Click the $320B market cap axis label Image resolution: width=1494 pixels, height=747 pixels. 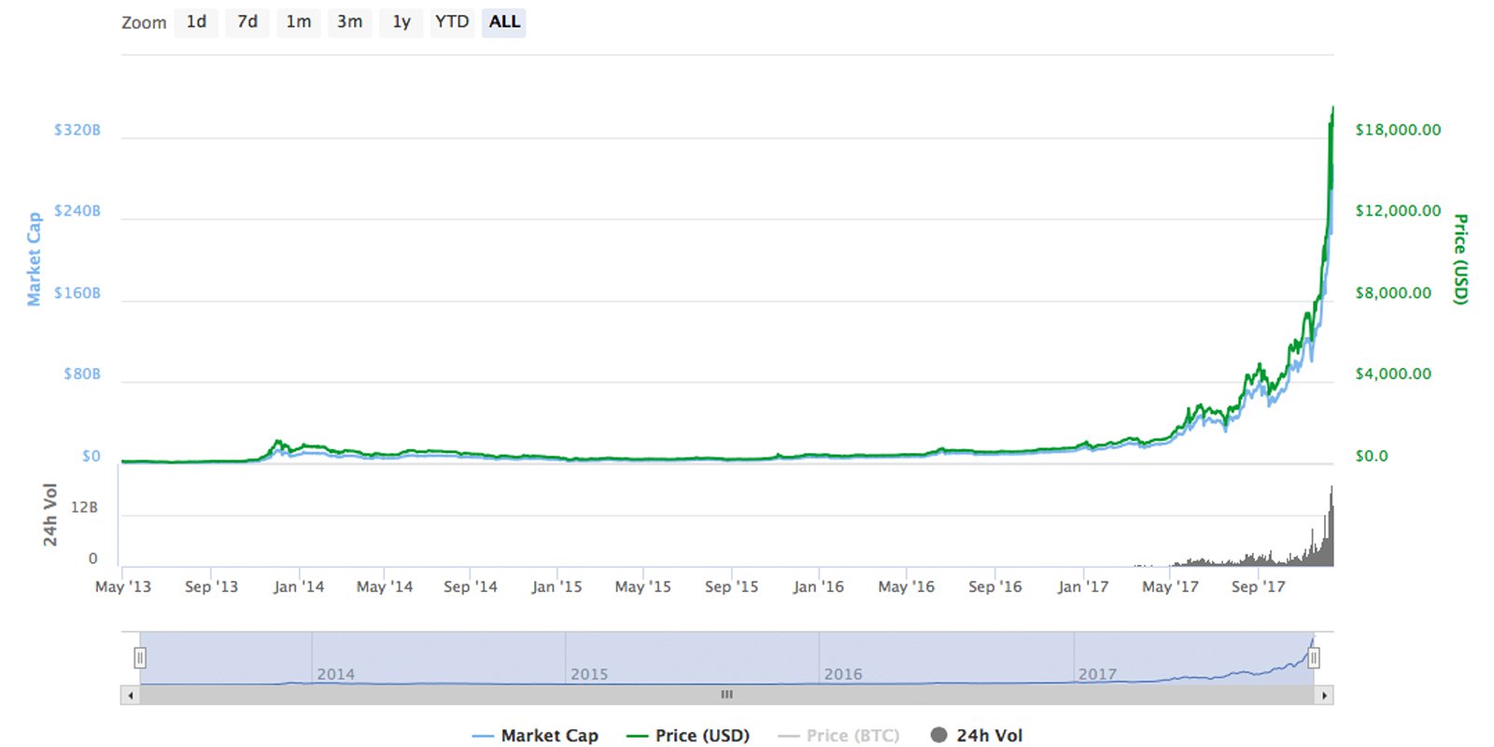tap(78, 130)
